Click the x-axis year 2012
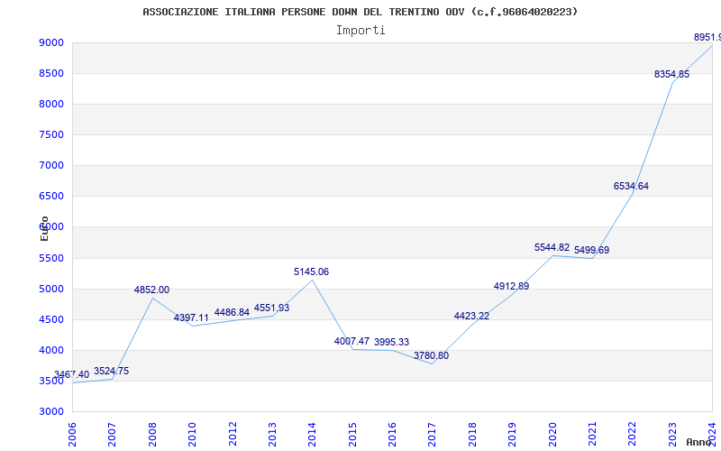The image size is (721, 451). point(233,435)
